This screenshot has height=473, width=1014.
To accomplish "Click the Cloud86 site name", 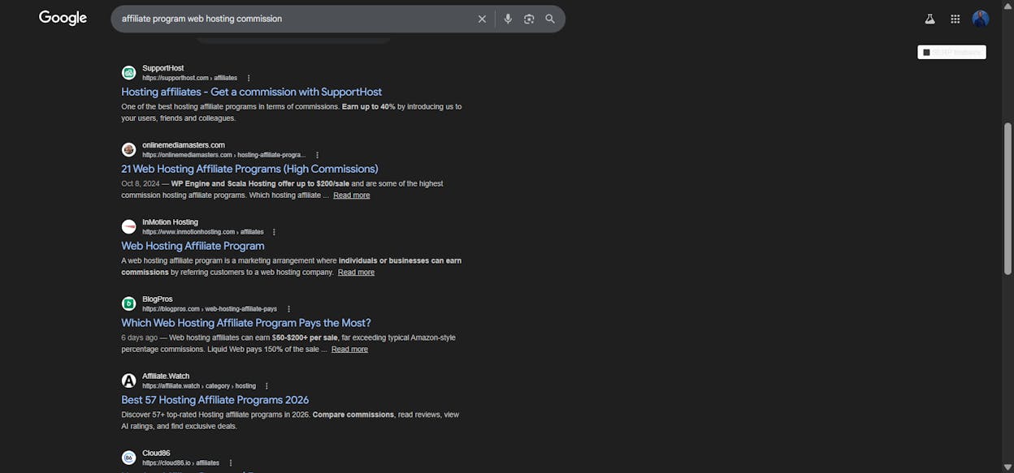I will coord(156,454).
